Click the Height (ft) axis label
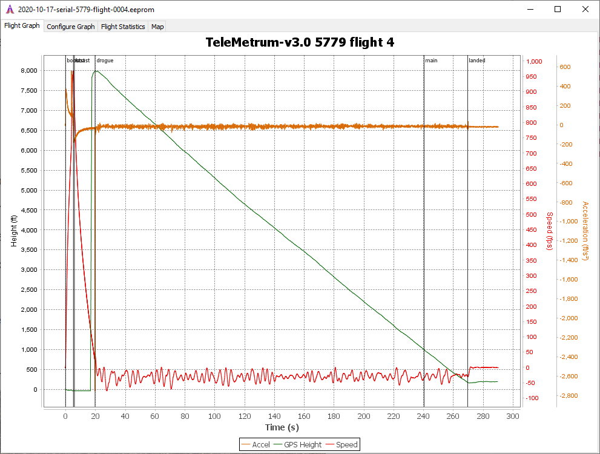This screenshot has width=600, height=454. tap(13, 230)
